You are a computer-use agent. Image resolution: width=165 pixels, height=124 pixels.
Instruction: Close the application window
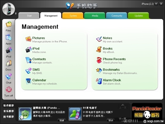click(x=161, y=4)
